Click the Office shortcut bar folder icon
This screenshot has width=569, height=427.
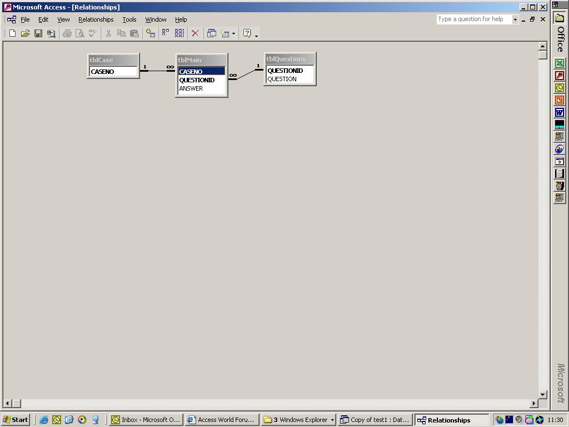(559, 18)
